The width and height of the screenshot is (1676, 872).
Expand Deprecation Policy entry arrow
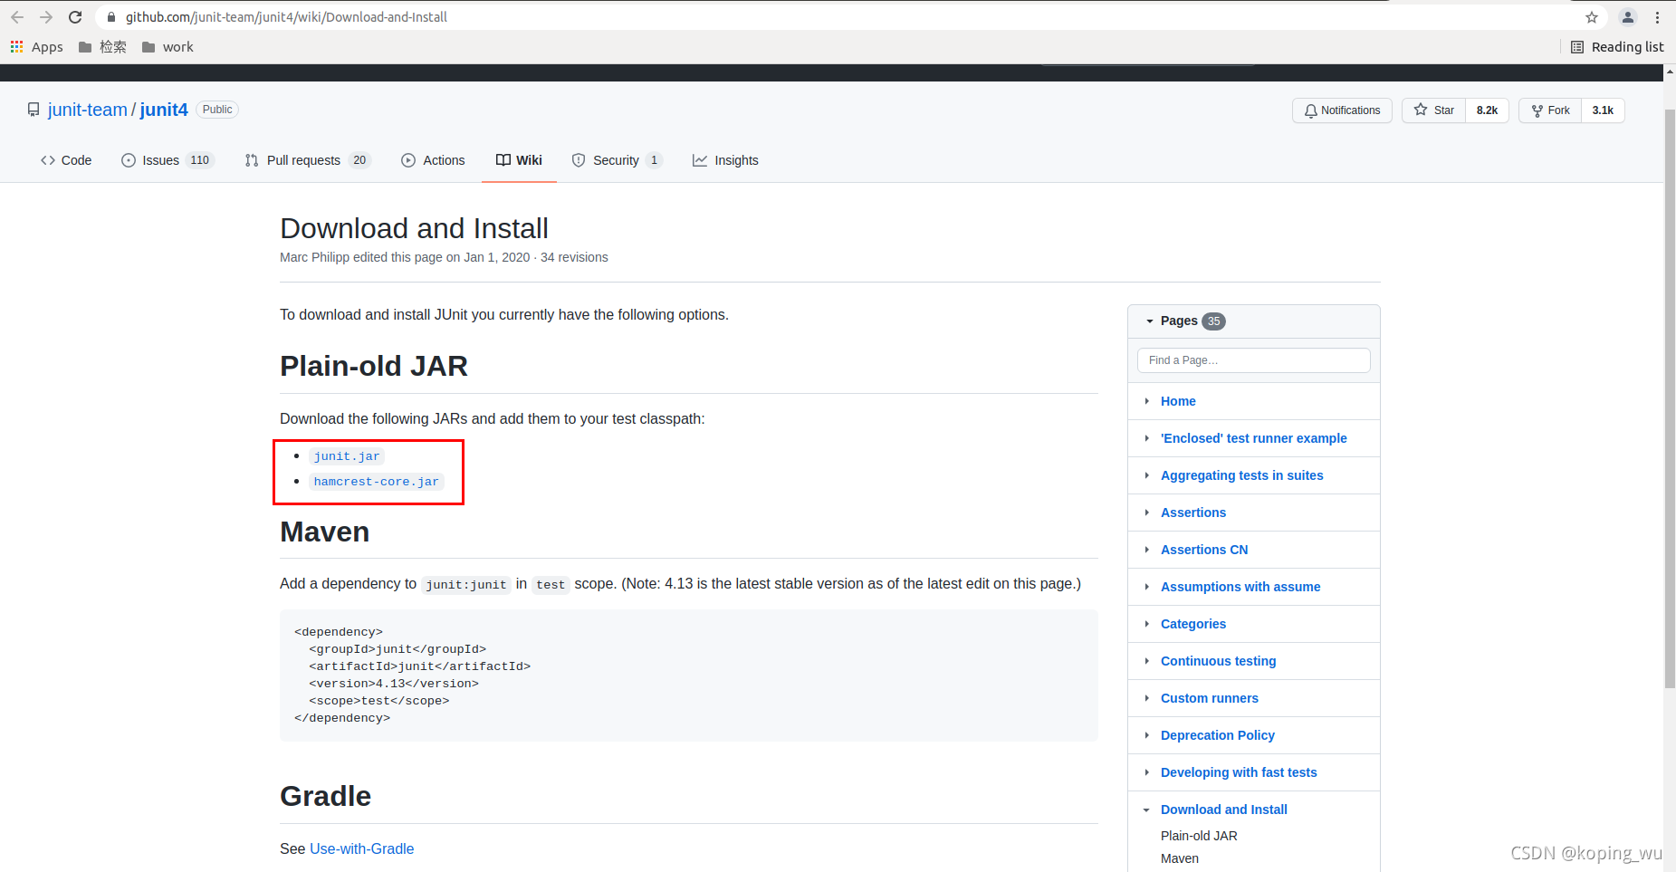[1146, 735]
